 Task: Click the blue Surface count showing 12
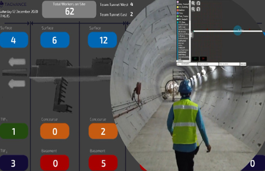(102, 40)
